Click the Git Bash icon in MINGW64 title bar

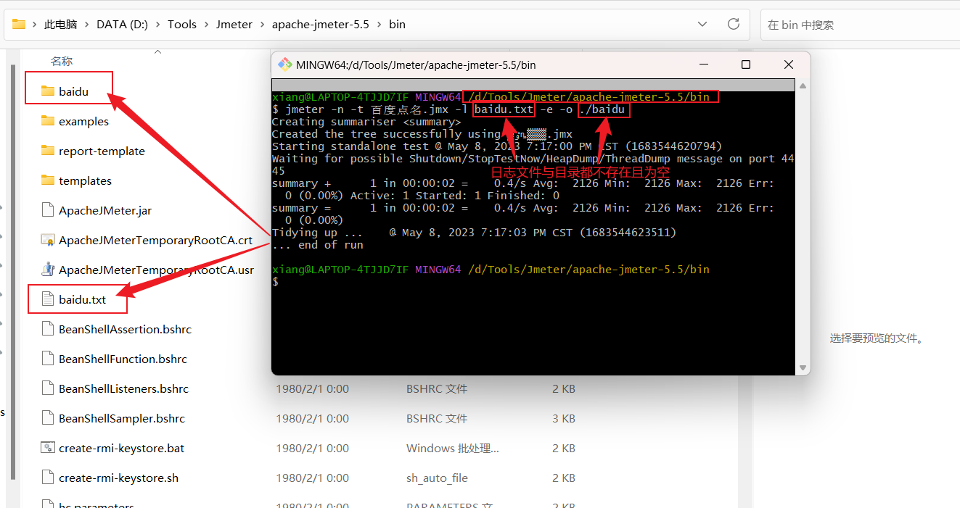click(x=285, y=64)
